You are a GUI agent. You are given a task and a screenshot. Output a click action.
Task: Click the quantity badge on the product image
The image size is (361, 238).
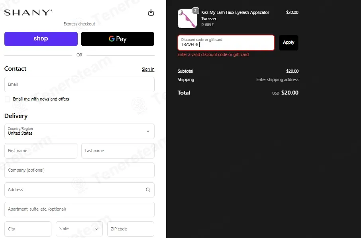pyautogui.click(x=196, y=11)
